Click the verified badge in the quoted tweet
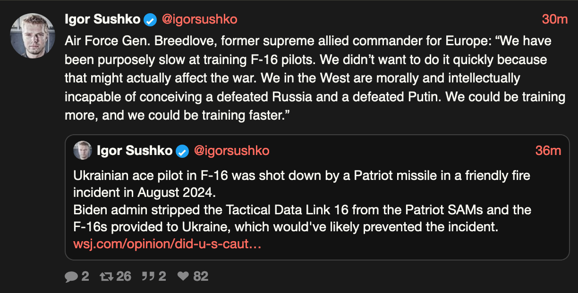The image size is (578, 293). 182,151
